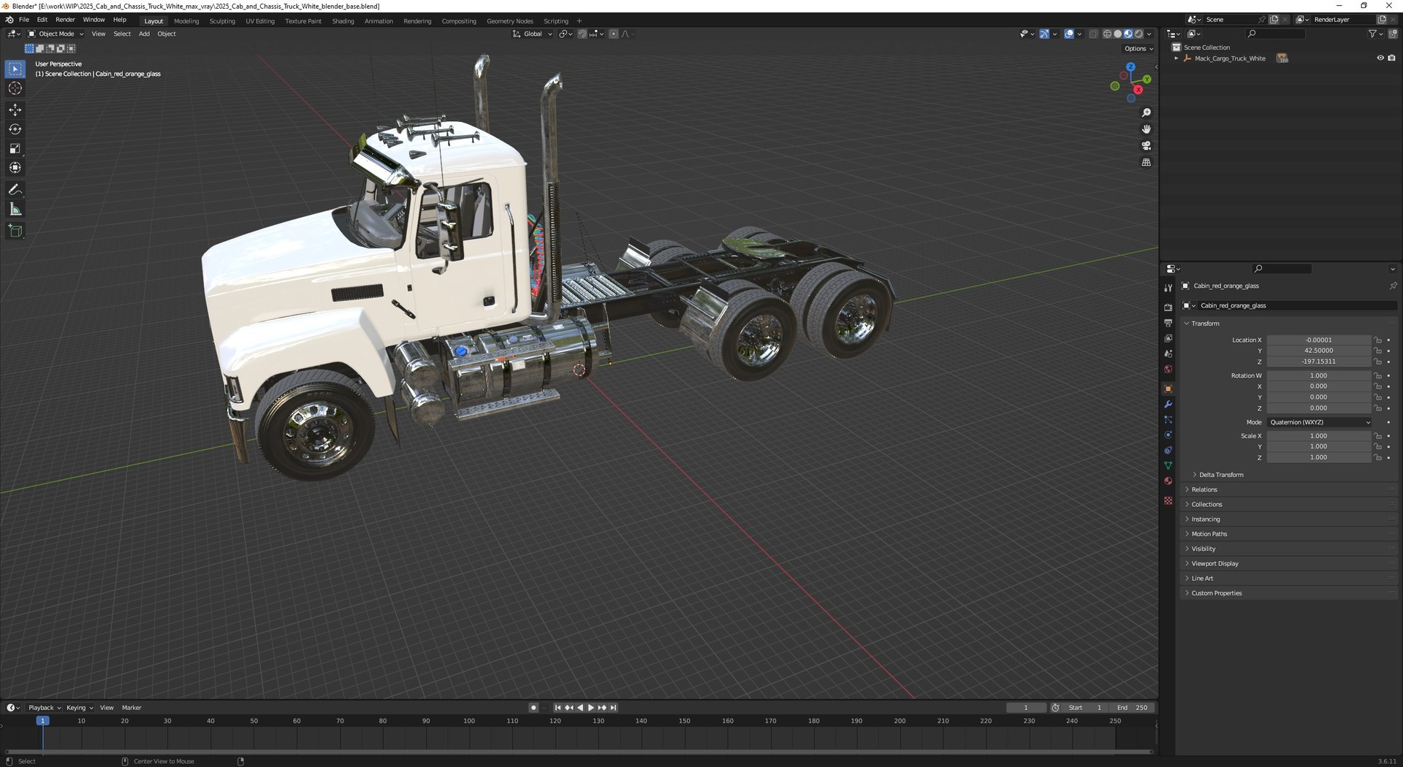Open the Render properties tab
1403x767 pixels.
[1168, 308]
